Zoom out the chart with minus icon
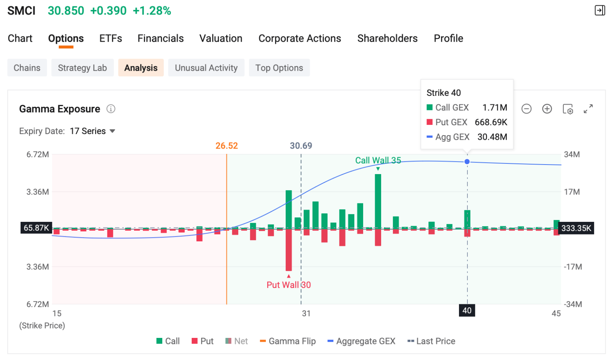Image resolution: width=611 pixels, height=357 pixels. tap(526, 109)
